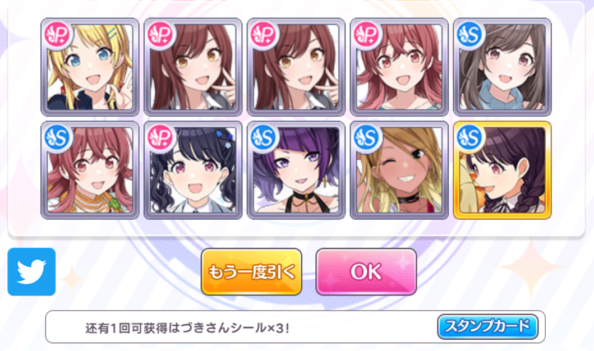Select the pink-haired girl card in top row
The image size is (594, 351).
(399, 67)
